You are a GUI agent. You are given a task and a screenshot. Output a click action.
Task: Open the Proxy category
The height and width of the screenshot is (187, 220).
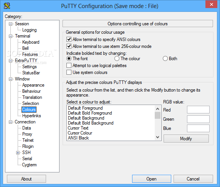tap(27, 134)
